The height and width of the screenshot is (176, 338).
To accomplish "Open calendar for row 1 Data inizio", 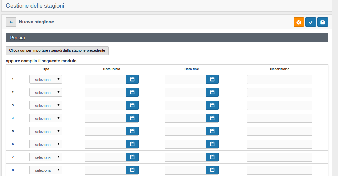I will pyautogui.click(x=132, y=79).
